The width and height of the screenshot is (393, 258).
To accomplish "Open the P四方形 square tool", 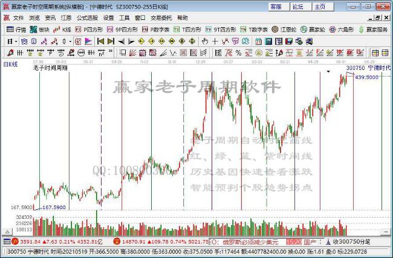I will tap(91, 29).
